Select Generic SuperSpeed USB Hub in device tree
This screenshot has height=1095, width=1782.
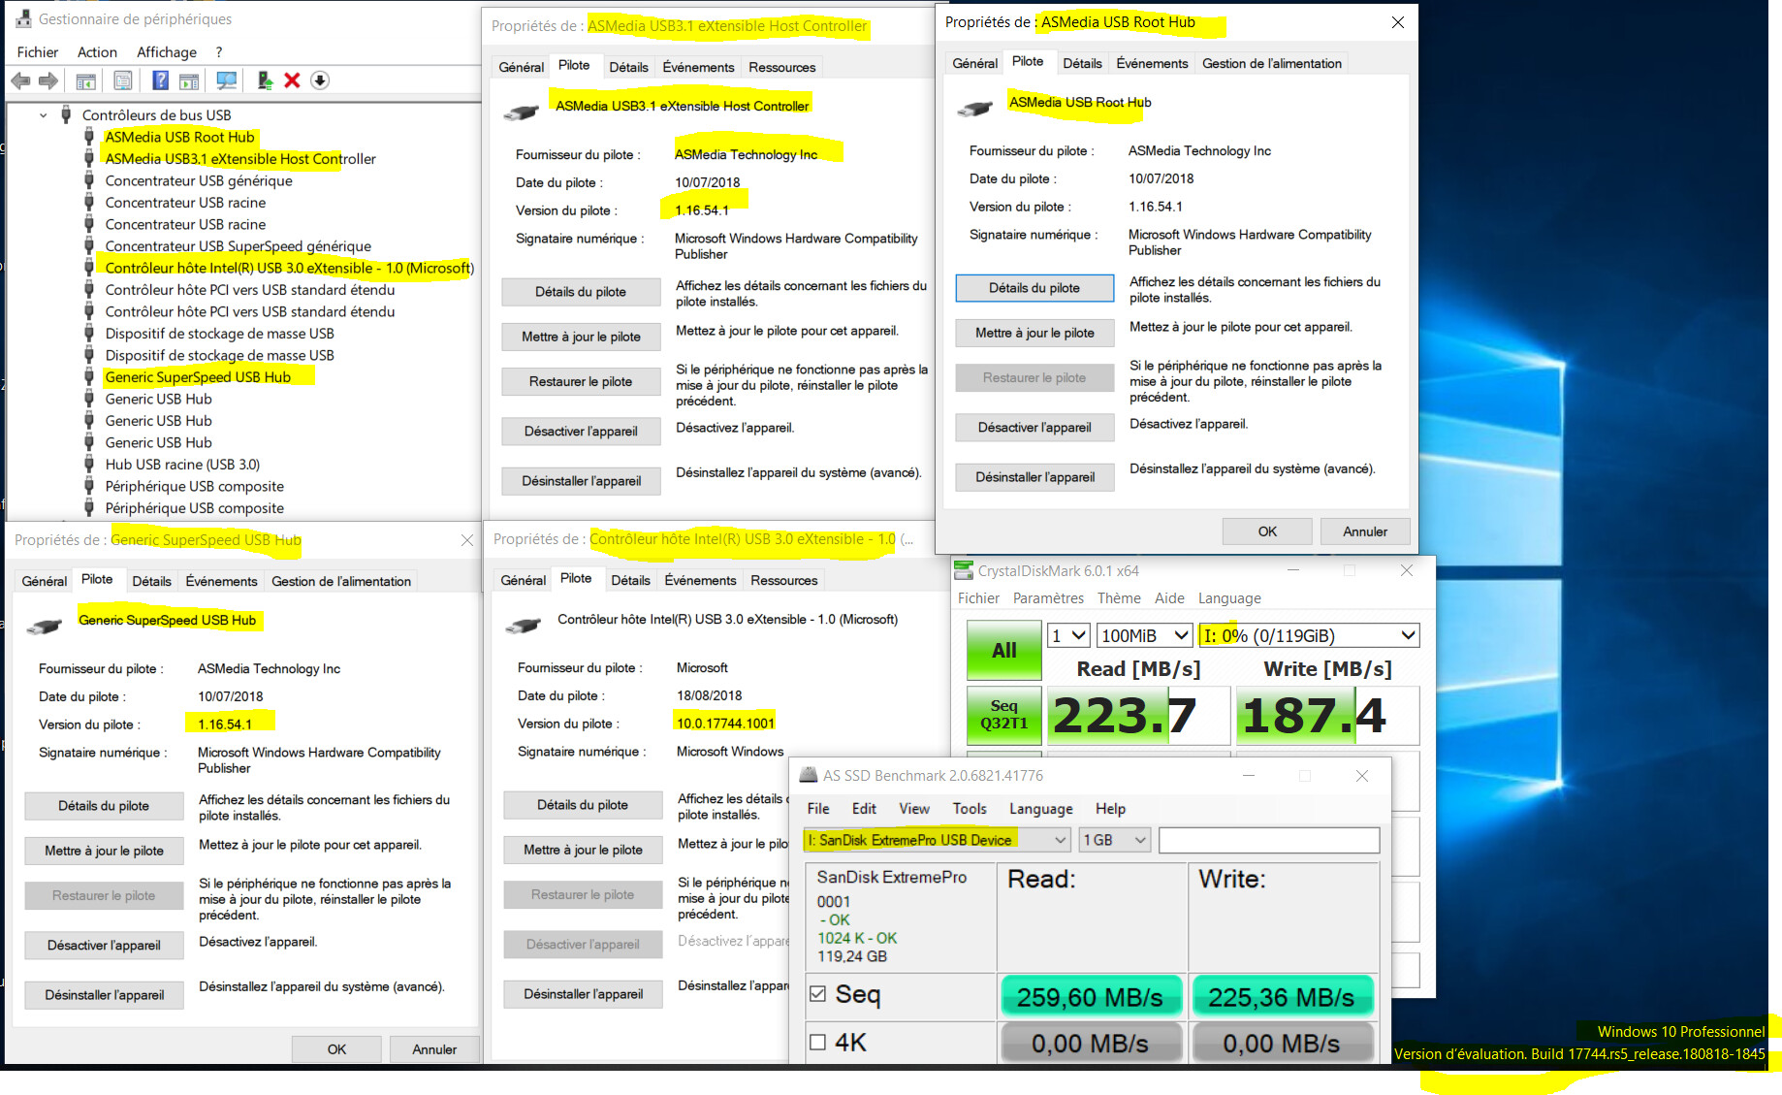point(198,377)
